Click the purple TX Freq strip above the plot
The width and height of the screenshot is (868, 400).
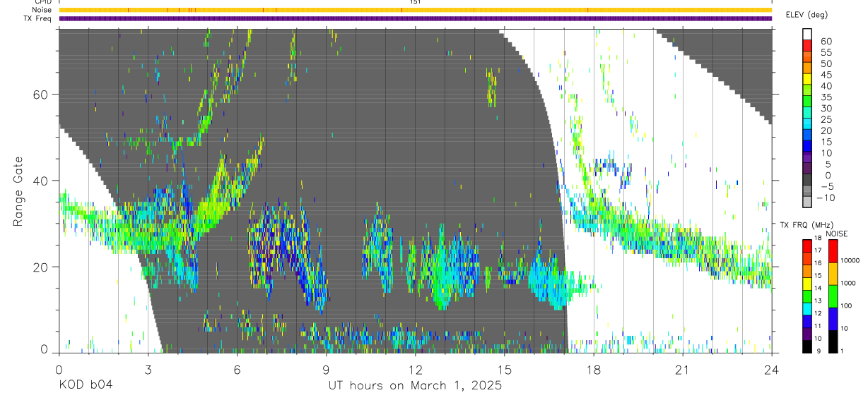point(415,18)
